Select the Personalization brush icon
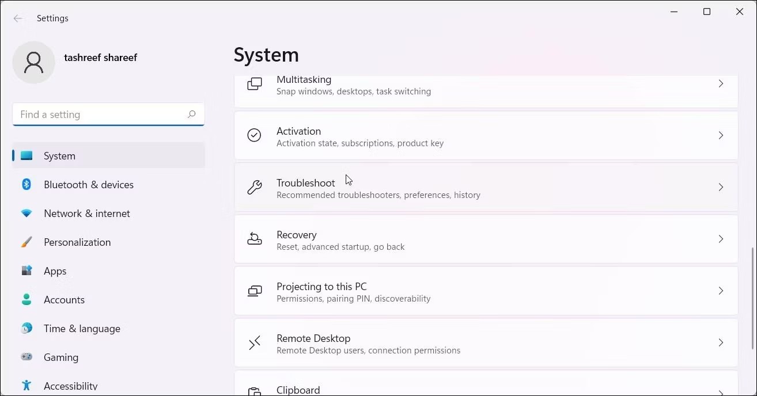757x396 pixels. point(27,242)
